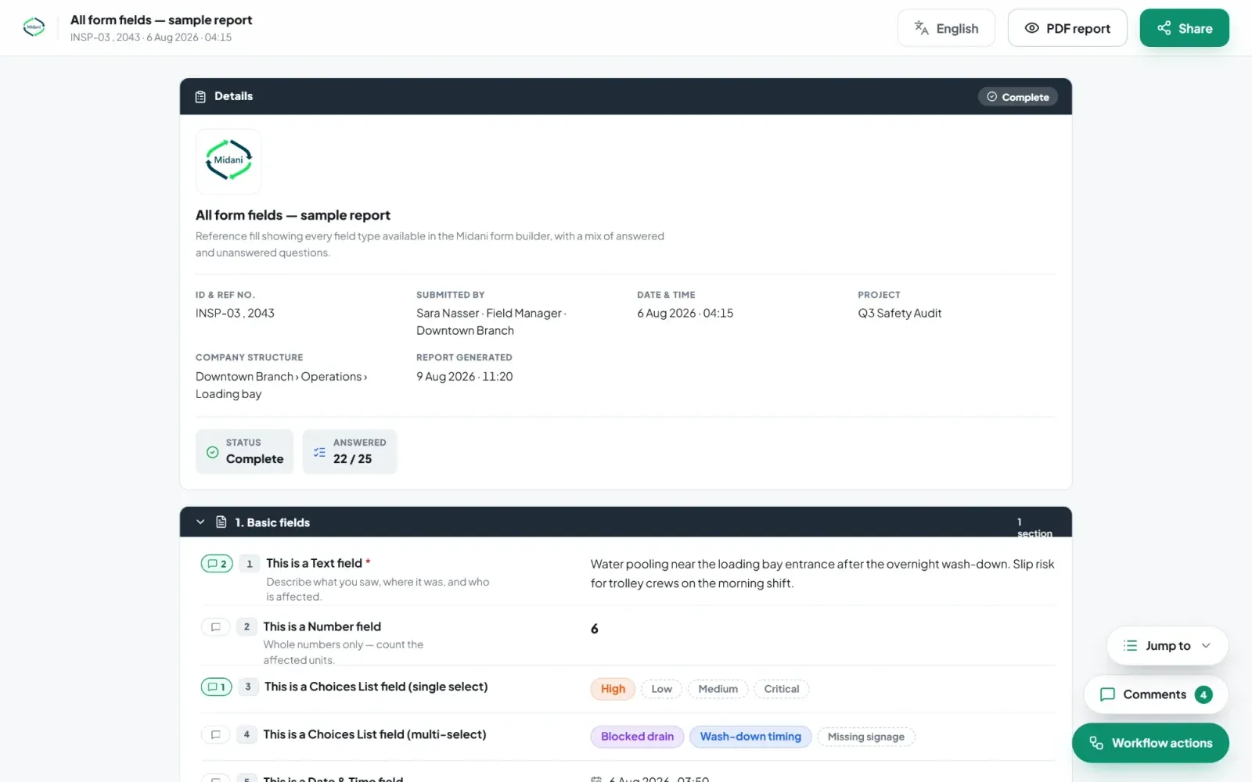This screenshot has height=782, width=1252.
Task: Click the Date & Time value 6 Aug 2026 · 04:15 in Details
Action: tap(685, 313)
